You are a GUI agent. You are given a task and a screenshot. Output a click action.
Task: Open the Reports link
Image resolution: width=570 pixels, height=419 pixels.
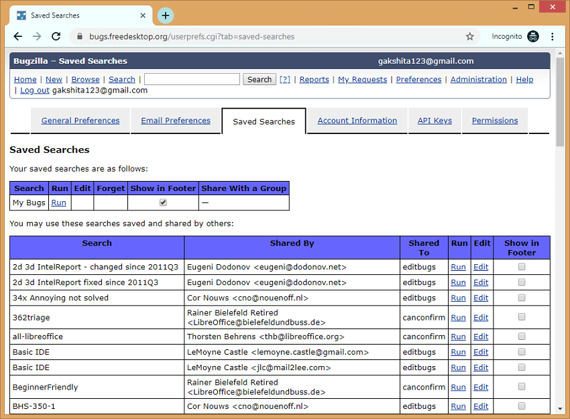pyautogui.click(x=314, y=80)
